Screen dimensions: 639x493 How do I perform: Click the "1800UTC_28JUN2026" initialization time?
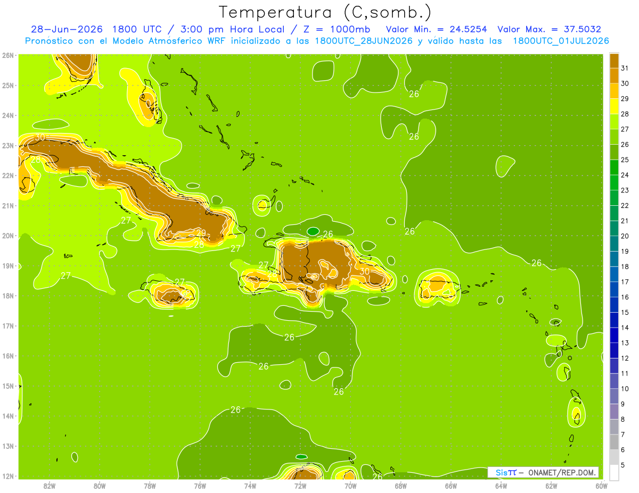[364, 41]
